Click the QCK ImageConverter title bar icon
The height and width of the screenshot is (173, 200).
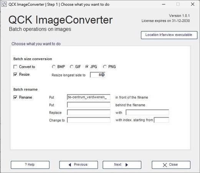[x=4, y=4]
